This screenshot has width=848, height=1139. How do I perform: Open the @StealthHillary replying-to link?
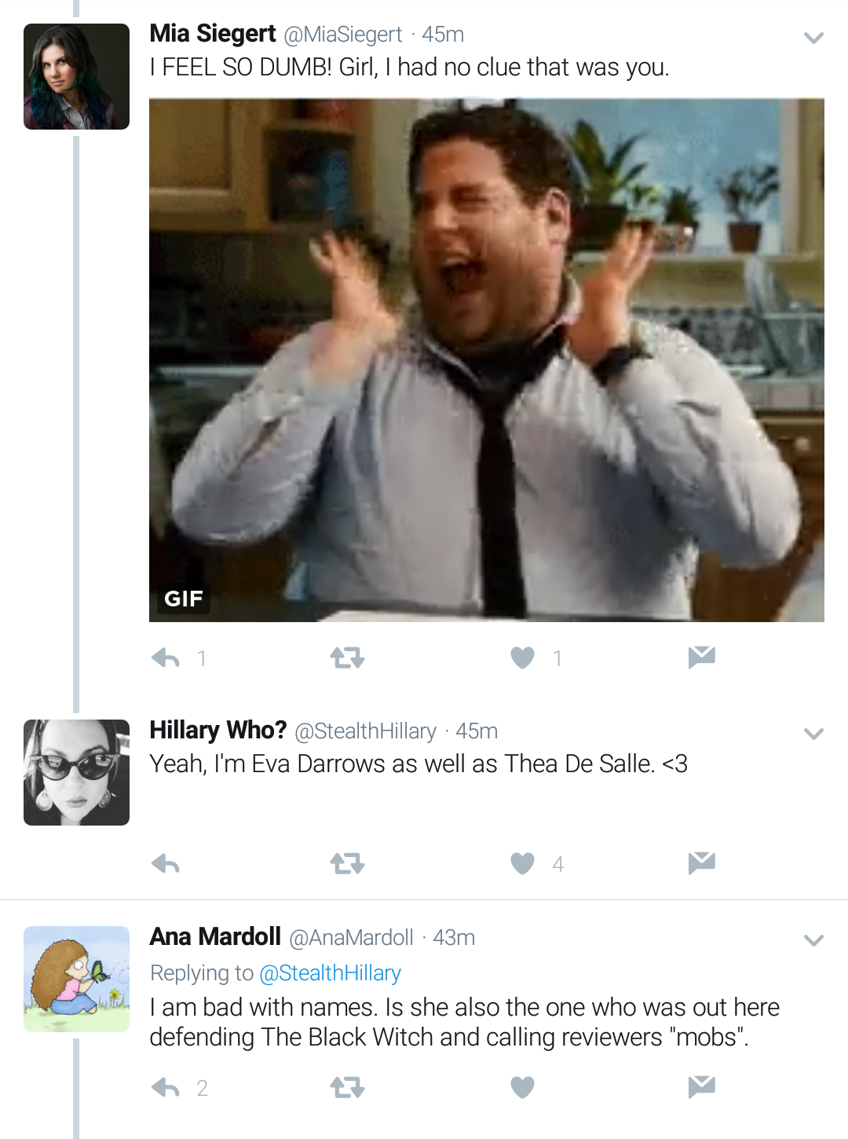tap(330, 973)
